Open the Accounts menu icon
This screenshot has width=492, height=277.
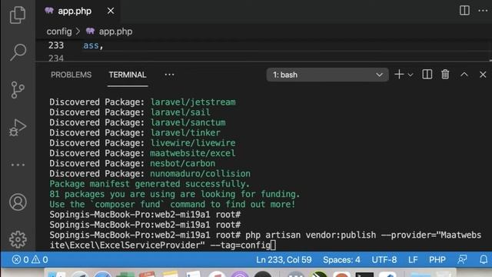click(x=18, y=202)
